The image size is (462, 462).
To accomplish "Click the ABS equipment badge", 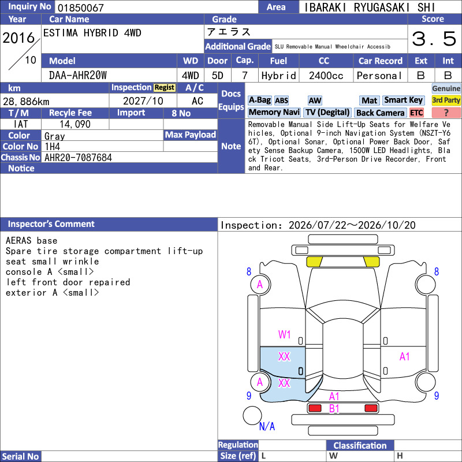I will [281, 100].
